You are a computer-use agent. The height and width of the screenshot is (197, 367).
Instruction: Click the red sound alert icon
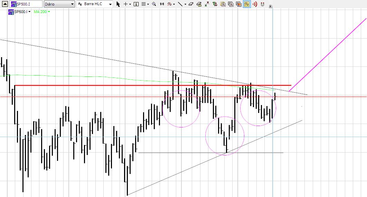click(255, 4)
